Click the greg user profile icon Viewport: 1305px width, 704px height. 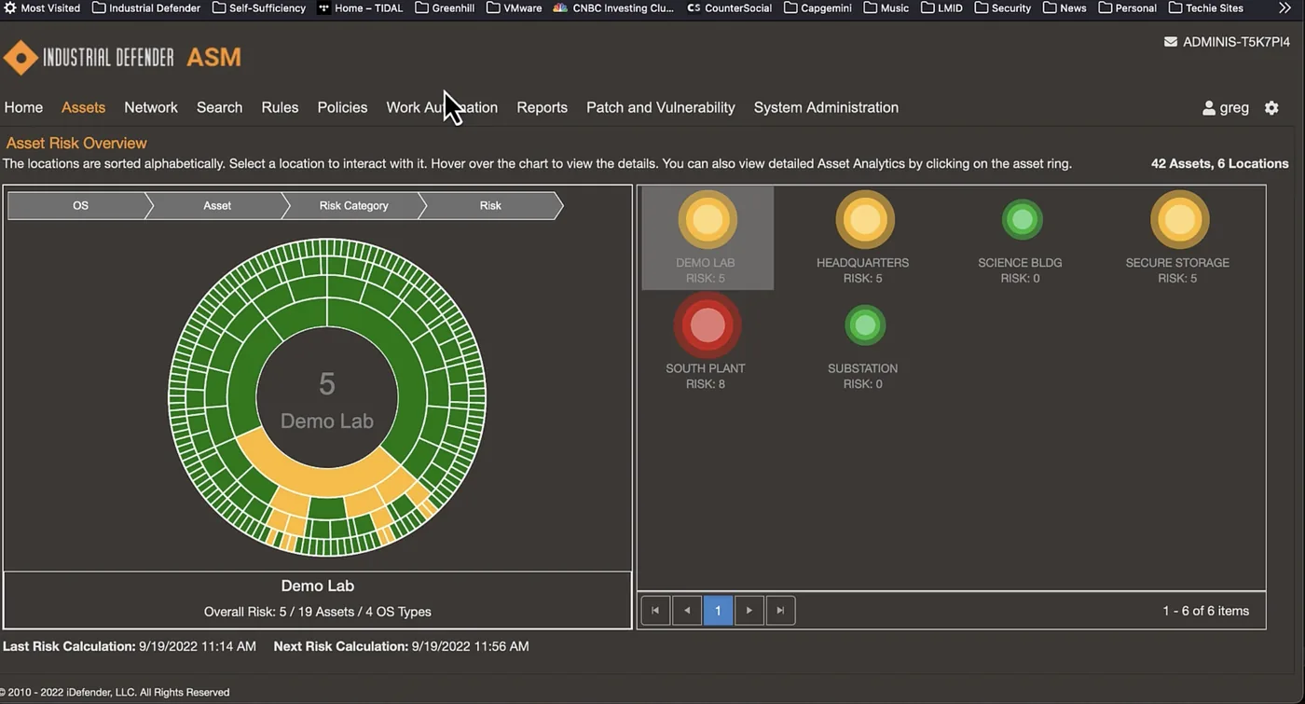coord(1209,107)
